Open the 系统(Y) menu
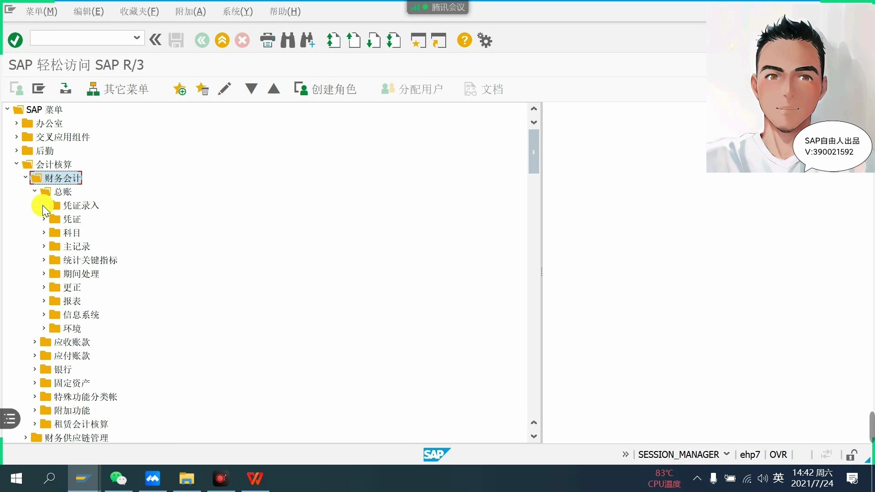875x492 pixels. (237, 11)
